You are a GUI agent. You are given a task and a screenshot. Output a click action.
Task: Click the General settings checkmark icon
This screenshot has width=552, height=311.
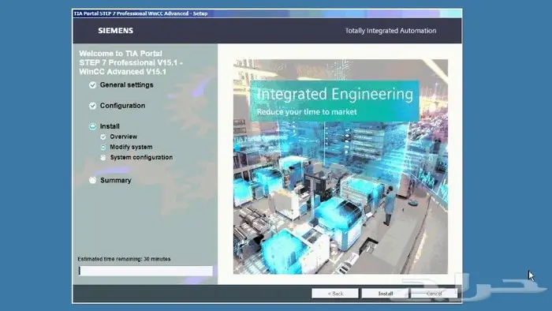pyautogui.click(x=92, y=85)
